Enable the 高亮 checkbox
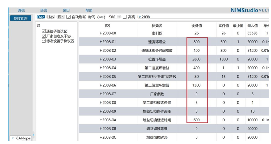 125,17
